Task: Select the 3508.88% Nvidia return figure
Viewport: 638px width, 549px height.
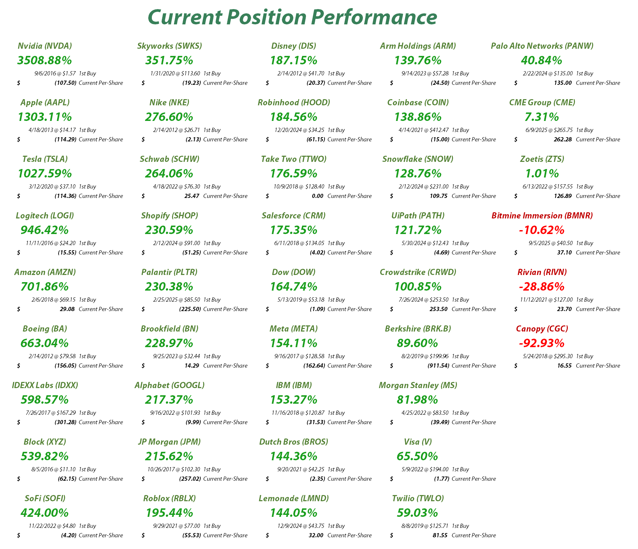Action: coord(45,60)
